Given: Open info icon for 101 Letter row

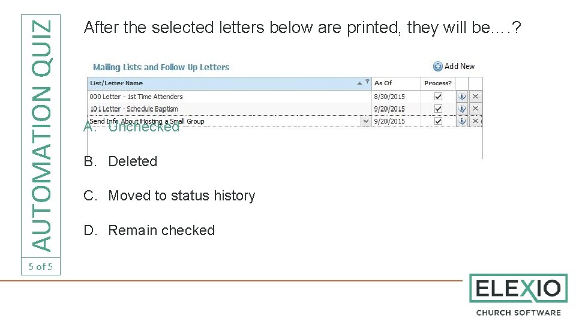Looking at the screenshot, I should [x=462, y=109].
